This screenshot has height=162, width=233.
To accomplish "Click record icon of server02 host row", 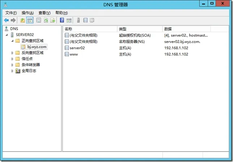I will pyautogui.click(x=67, y=48).
